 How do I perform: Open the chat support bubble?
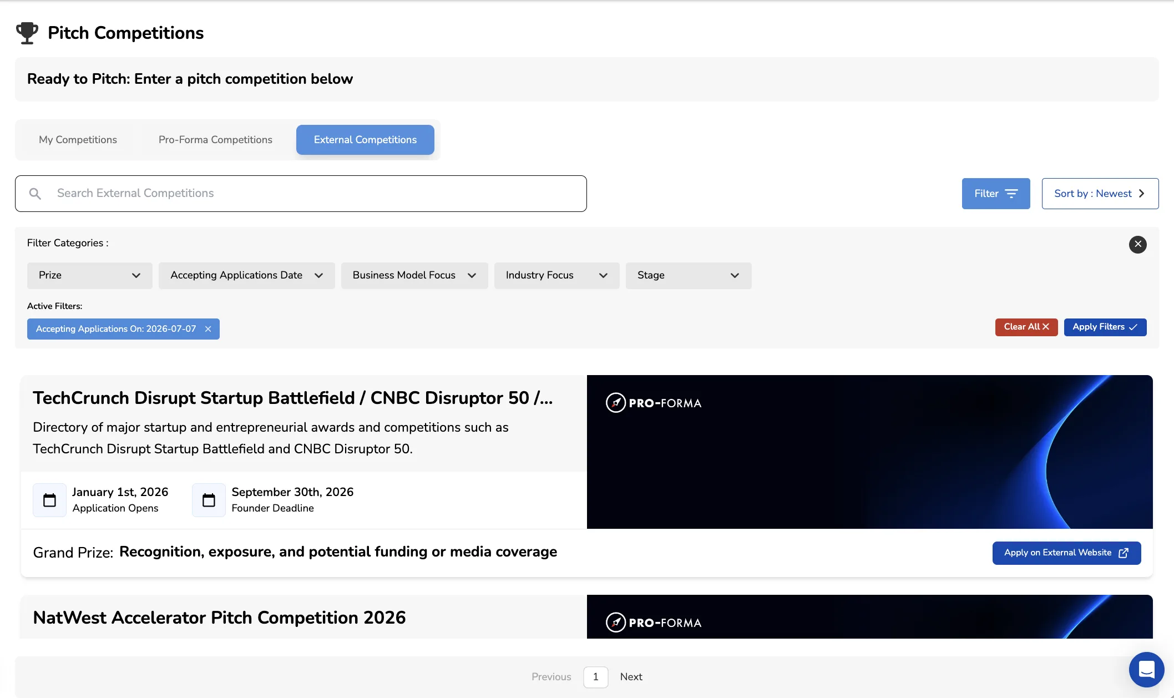pyautogui.click(x=1146, y=669)
